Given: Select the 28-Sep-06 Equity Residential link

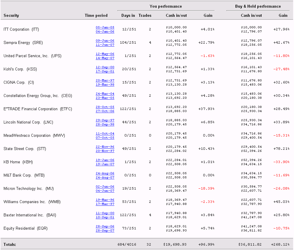Looking at the screenshot, I should pos(105,227).
